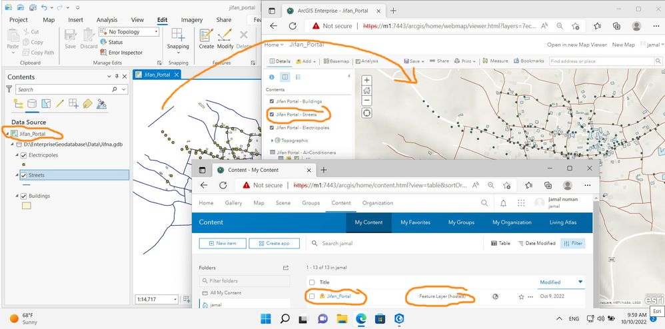The width and height of the screenshot is (665, 329).
Task: Click List By Labeling tag icon
Action: (x=87, y=103)
